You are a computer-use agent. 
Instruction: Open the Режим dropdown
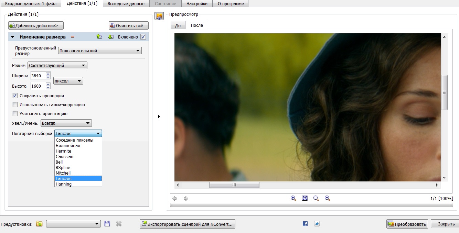pyautogui.click(x=57, y=65)
